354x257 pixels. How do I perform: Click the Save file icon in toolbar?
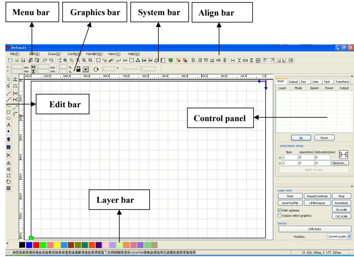tap(23, 60)
